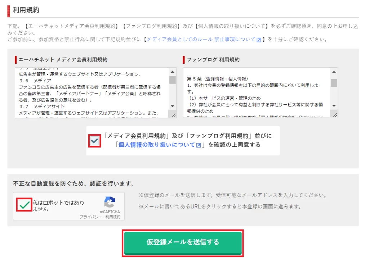The width and height of the screenshot is (369, 258).
Task: Click the reCAPTCHA logo
Action: point(110,202)
